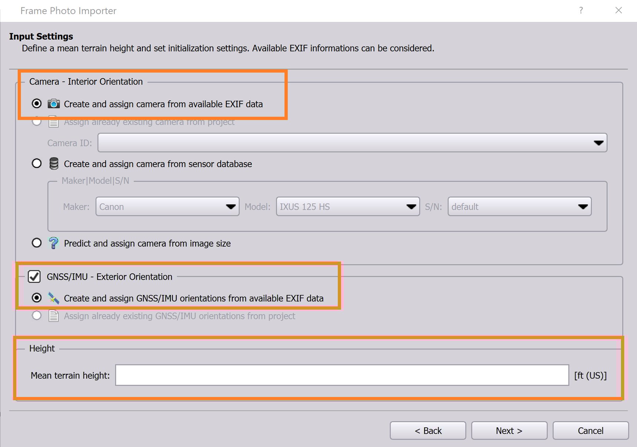Image resolution: width=637 pixels, height=447 pixels.
Task: Click the satellite GNSS/IMU icon
Action: [54, 298]
